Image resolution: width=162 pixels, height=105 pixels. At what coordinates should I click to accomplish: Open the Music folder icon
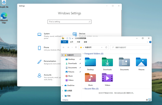(91, 78)
